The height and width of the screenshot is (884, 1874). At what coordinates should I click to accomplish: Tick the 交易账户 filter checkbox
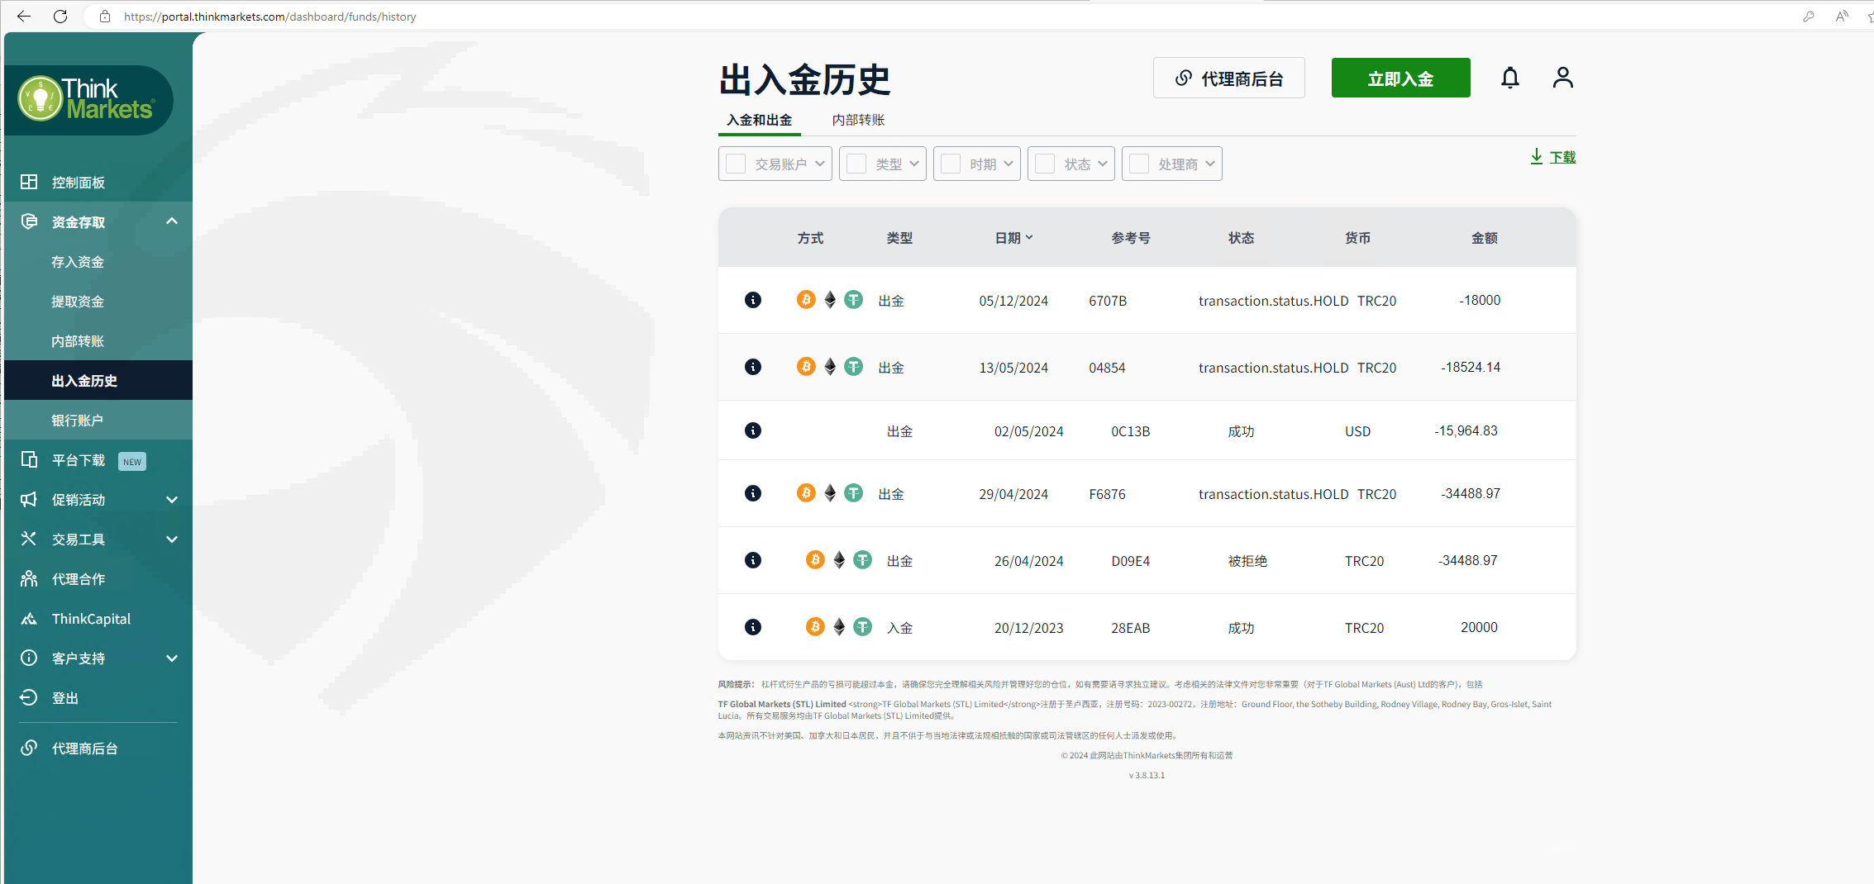click(736, 164)
